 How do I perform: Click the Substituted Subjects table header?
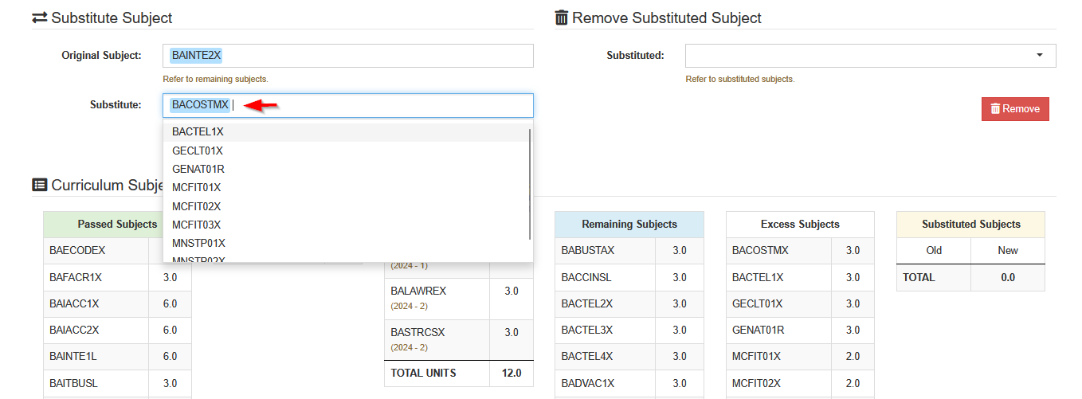pyautogui.click(x=970, y=225)
